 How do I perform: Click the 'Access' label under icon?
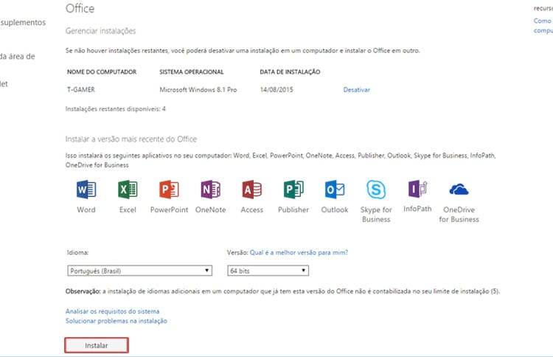pos(252,209)
